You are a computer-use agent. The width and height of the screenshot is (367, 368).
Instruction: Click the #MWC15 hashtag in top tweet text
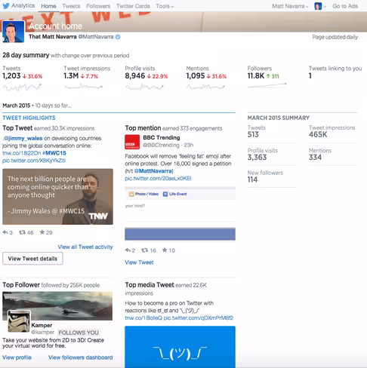click(54, 153)
